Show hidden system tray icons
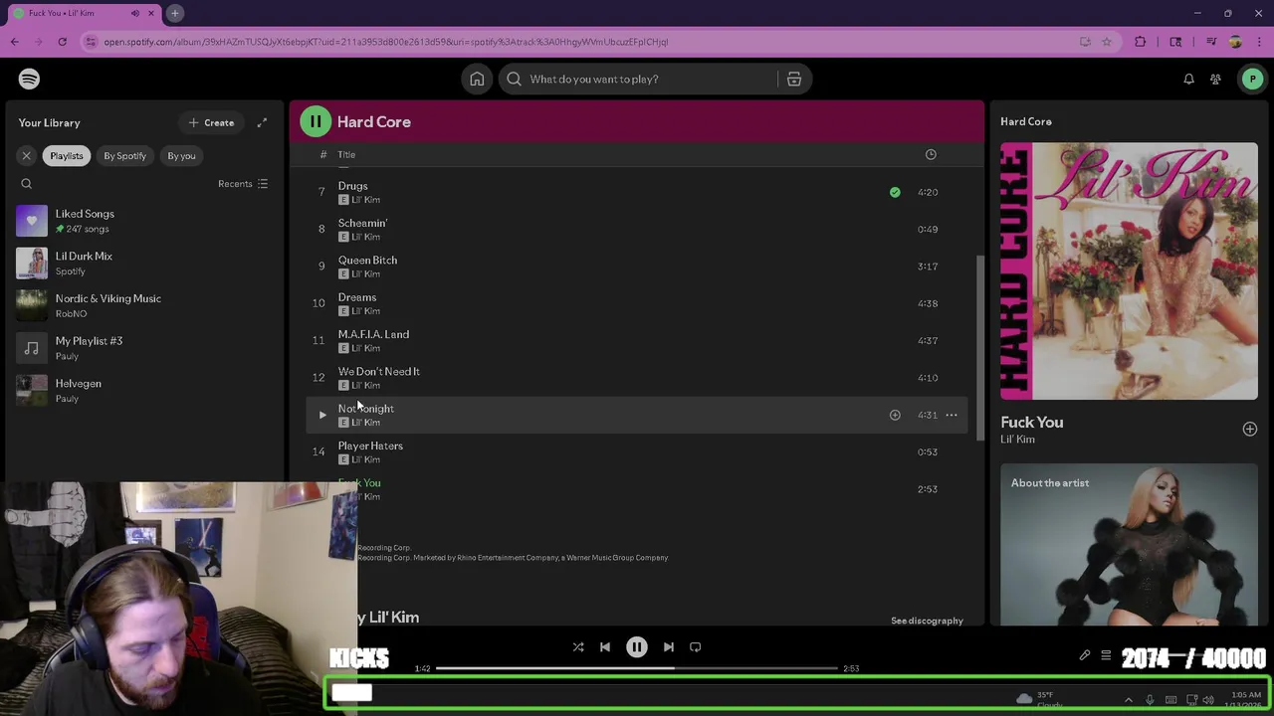 coord(1128,700)
